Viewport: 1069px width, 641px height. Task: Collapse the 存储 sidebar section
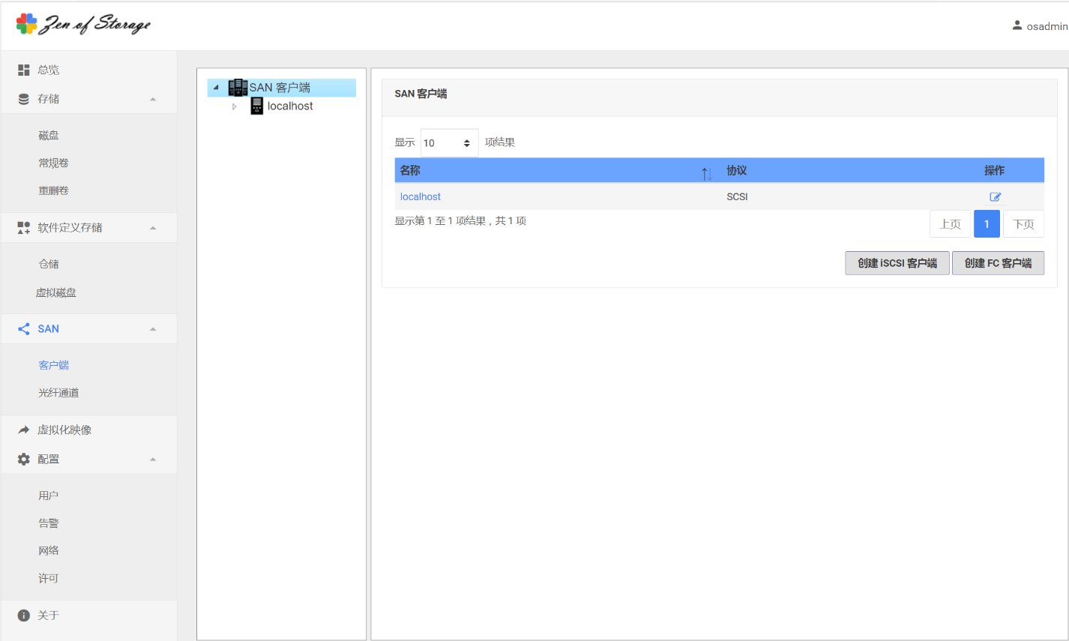[153, 99]
